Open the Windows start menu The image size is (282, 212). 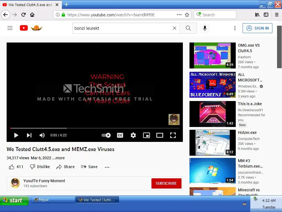14,200
